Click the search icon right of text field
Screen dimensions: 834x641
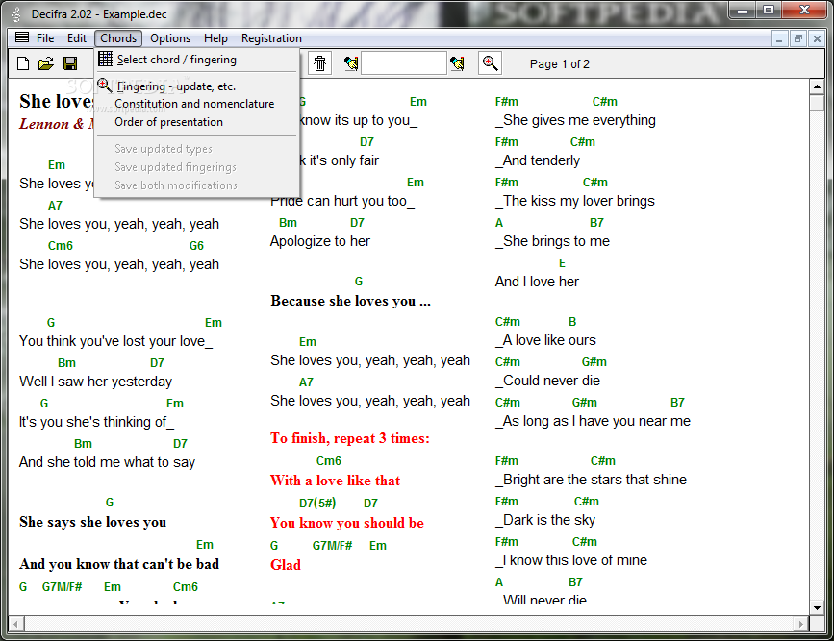457,63
